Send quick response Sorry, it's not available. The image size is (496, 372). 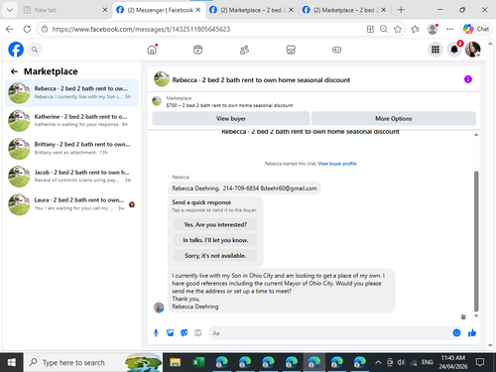tap(215, 256)
